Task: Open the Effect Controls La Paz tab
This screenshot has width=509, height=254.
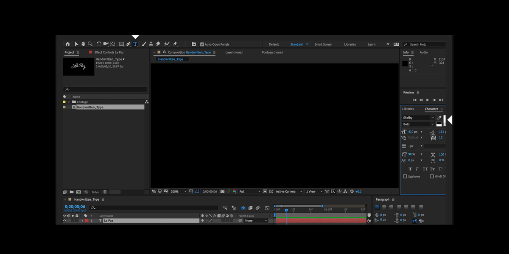Action: tap(109, 52)
